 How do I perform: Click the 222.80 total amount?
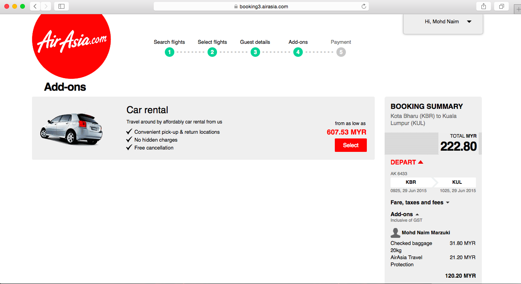459,146
